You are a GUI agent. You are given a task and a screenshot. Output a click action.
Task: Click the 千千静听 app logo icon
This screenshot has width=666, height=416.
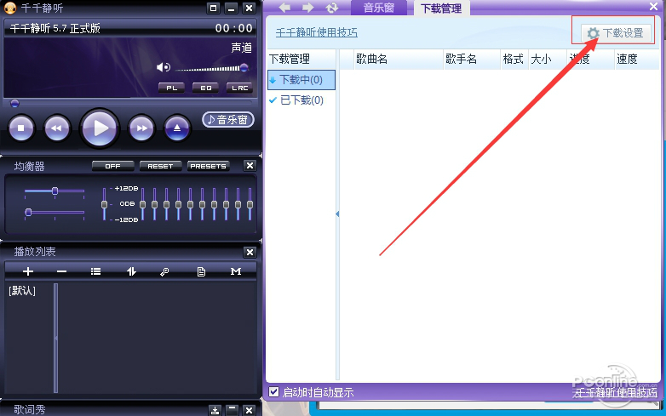(x=9, y=8)
